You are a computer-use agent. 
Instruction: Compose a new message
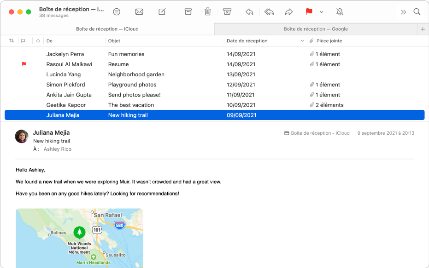point(162,11)
